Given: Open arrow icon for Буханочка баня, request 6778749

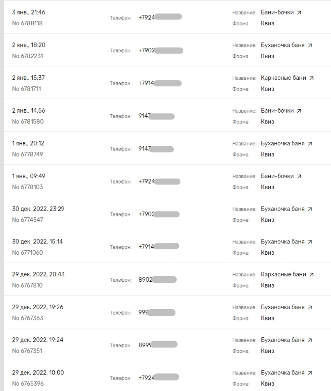Looking at the screenshot, I should point(309,144).
